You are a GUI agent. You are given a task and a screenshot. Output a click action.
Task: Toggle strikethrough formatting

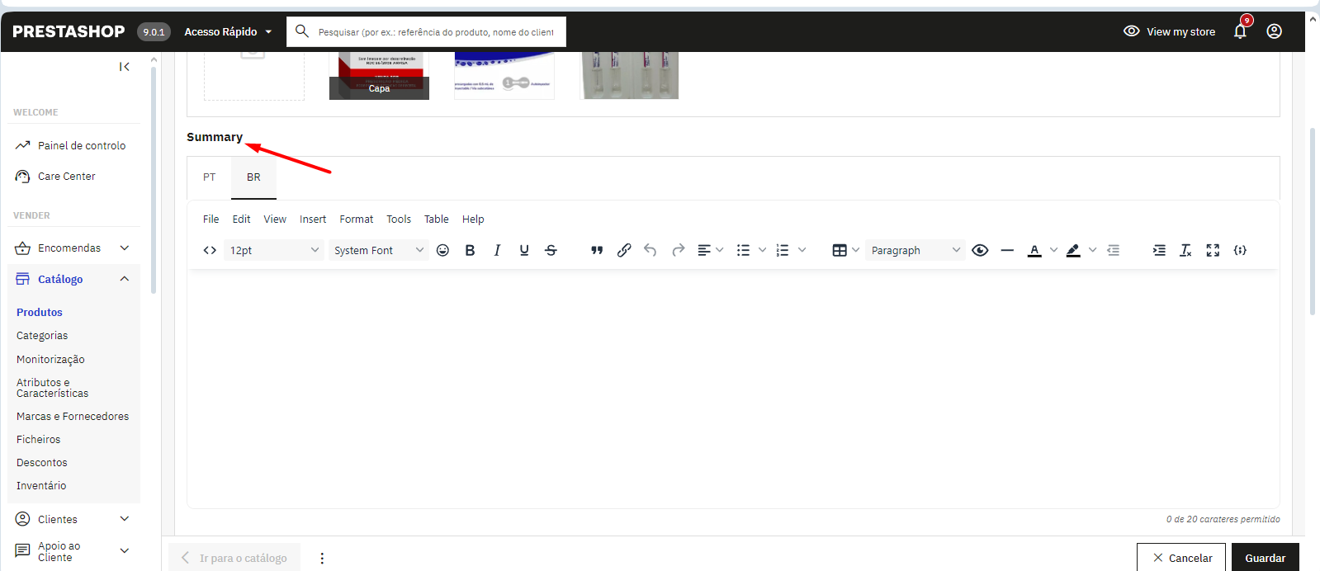point(551,250)
